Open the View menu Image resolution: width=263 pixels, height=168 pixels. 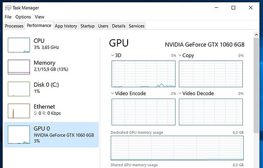pos(39,17)
